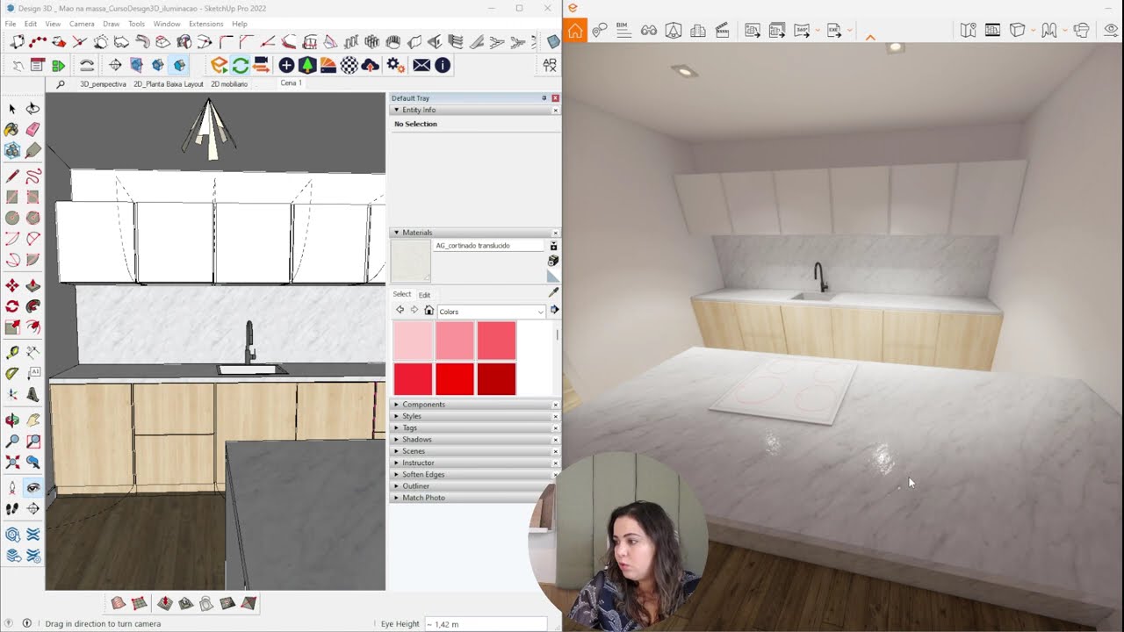Screen dimensions: 1124x632
Task: Activate the Look Around eye tool
Action: coord(32,487)
